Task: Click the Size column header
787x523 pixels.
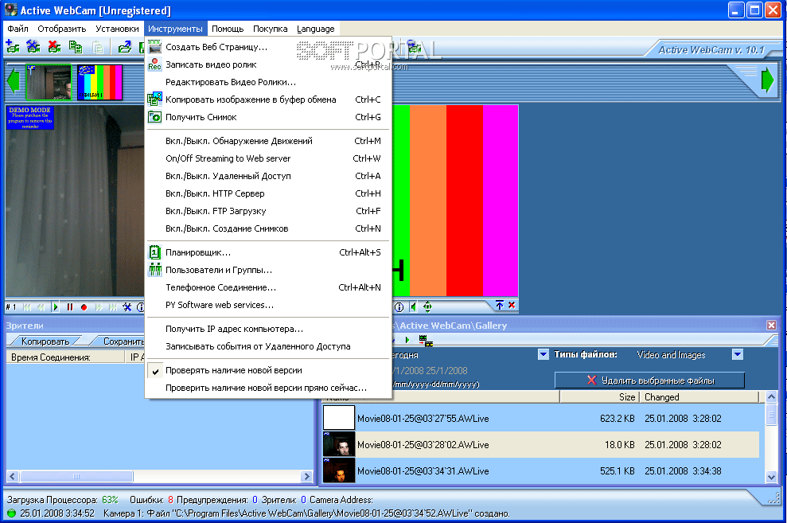Action: click(599, 397)
